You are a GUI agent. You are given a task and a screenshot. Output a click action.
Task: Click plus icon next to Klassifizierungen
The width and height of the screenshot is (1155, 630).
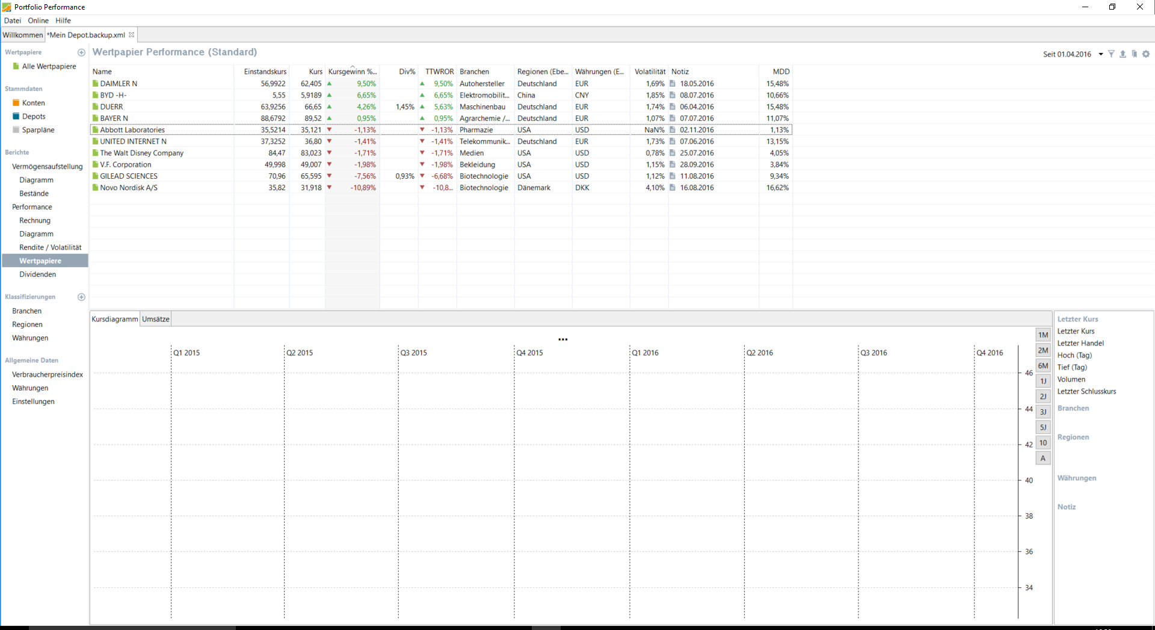[x=81, y=297]
